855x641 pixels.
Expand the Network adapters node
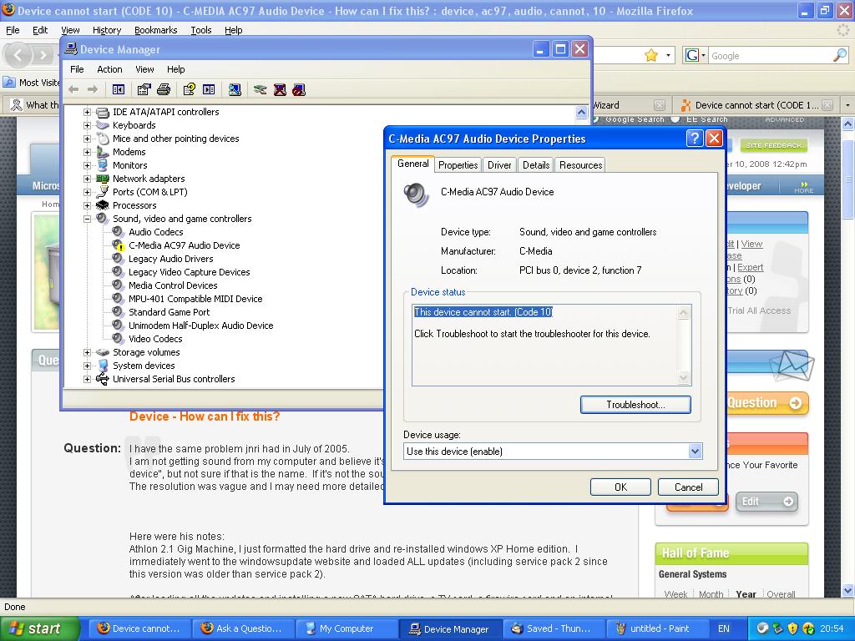pyautogui.click(x=87, y=179)
